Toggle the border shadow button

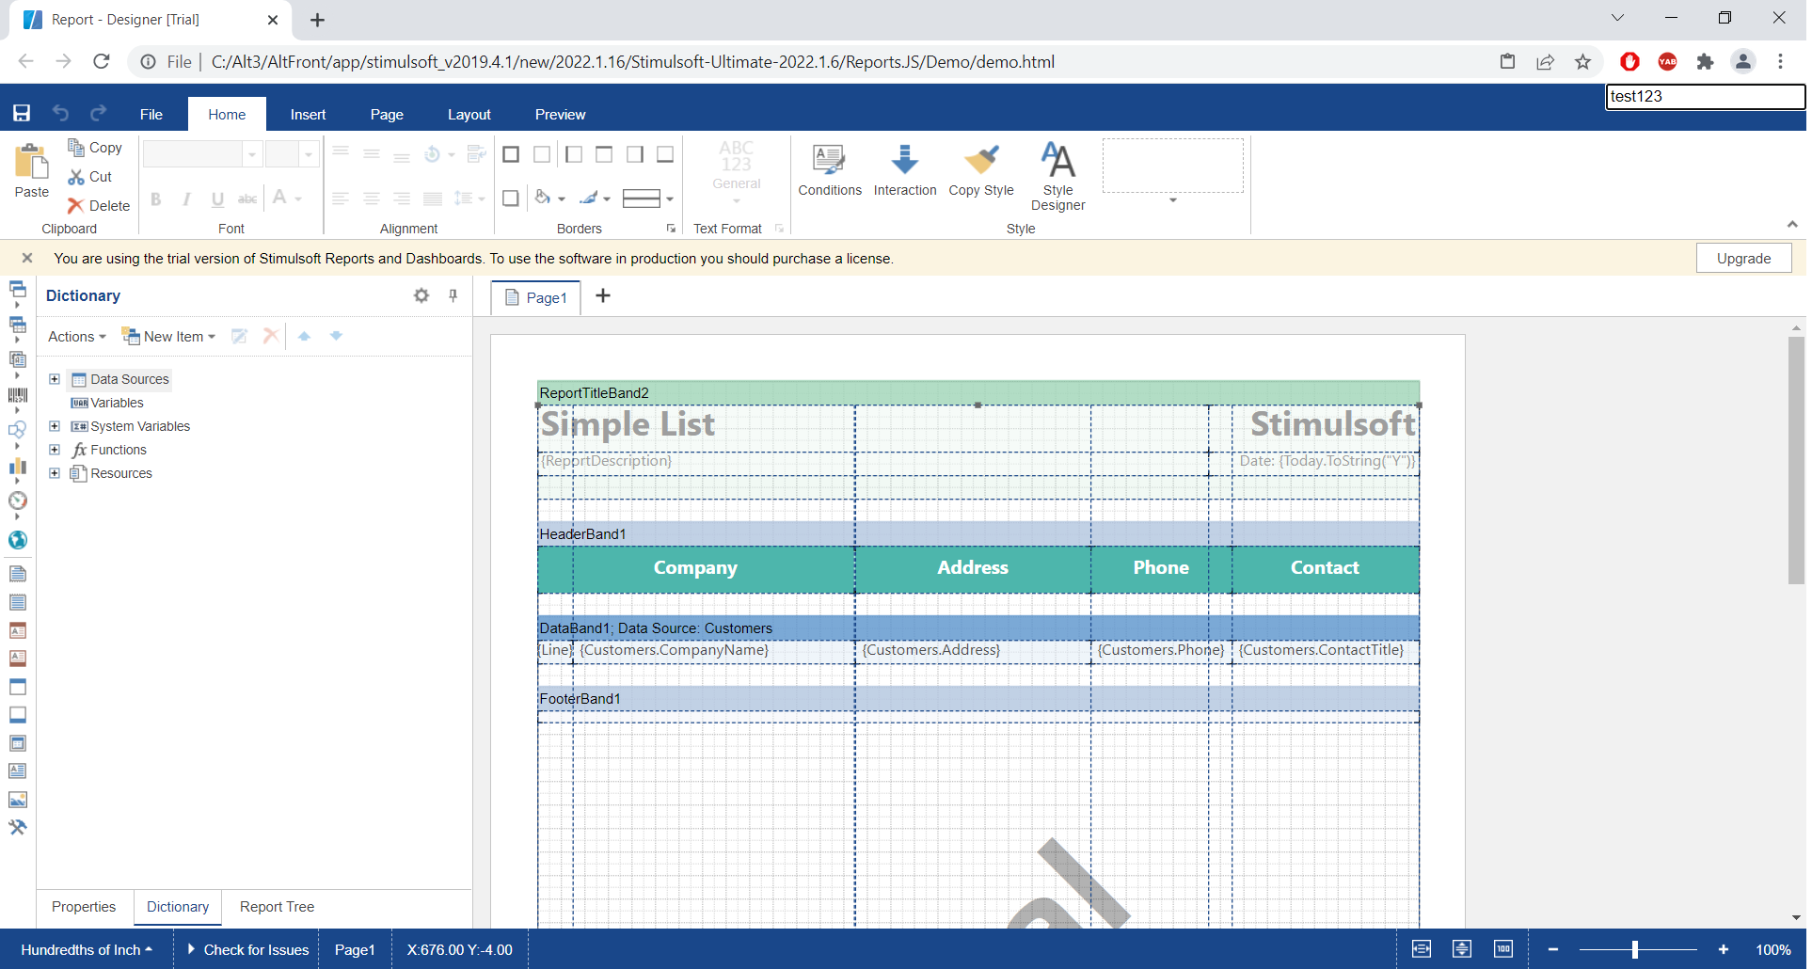pyautogui.click(x=511, y=199)
